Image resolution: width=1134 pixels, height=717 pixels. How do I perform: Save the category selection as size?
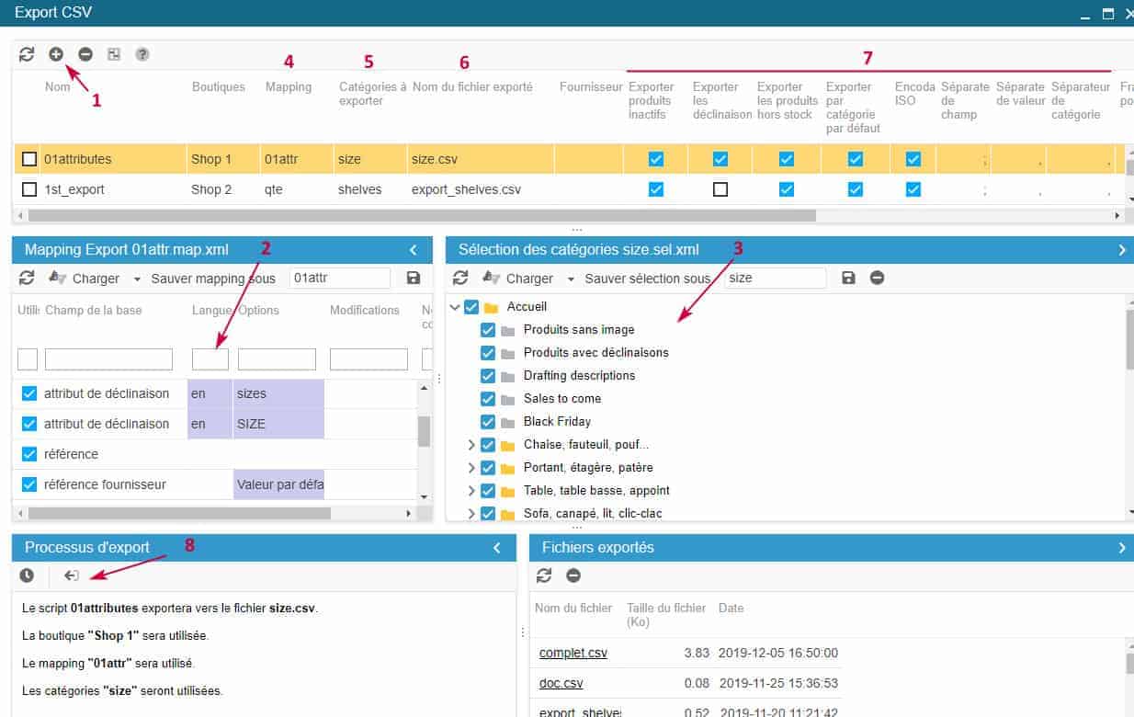[x=848, y=278]
